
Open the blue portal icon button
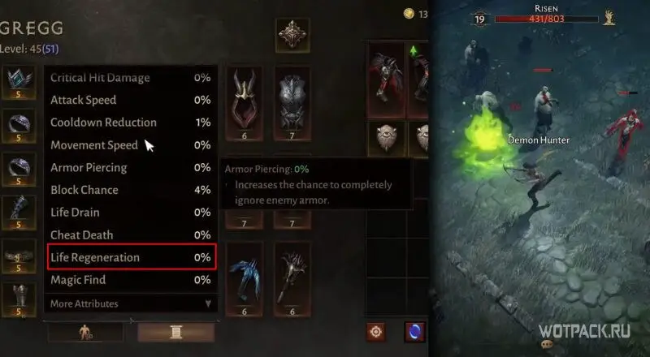click(415, 332)
